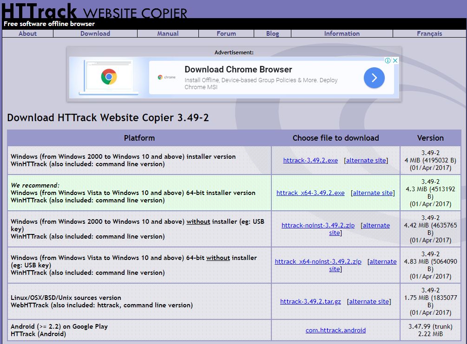The width and height of the screenshot is (467, 344).
Task: Click the Platform column header
Action: pyautogui.click(x=139, y=138)
